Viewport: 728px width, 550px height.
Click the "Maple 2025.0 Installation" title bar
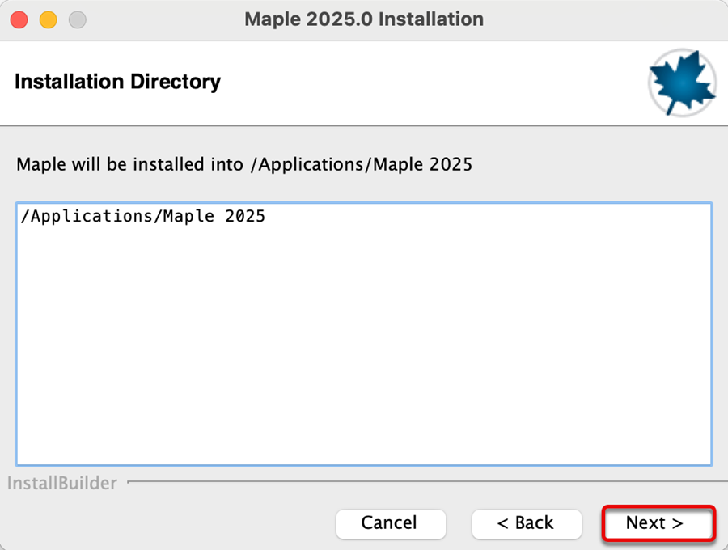point(364,19)
